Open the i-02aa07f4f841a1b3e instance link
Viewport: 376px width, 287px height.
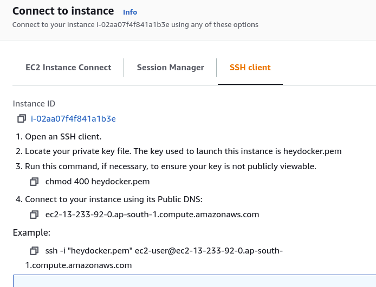pos(73,118)
